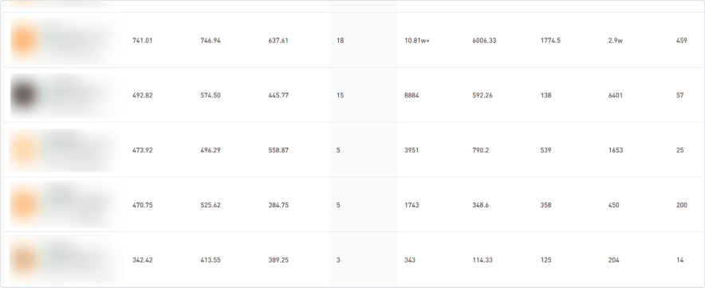Select the cell reading 558.87

click(278, 150)
